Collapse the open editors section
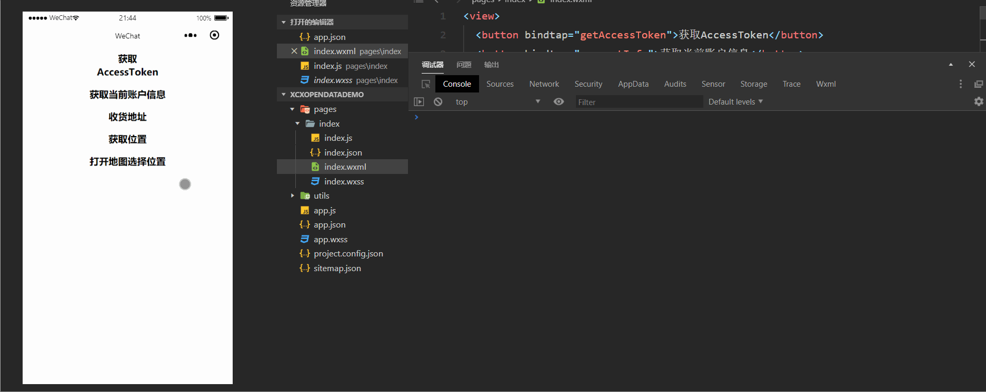The height and width of the screenshot is (392, 986). point(284,22)
